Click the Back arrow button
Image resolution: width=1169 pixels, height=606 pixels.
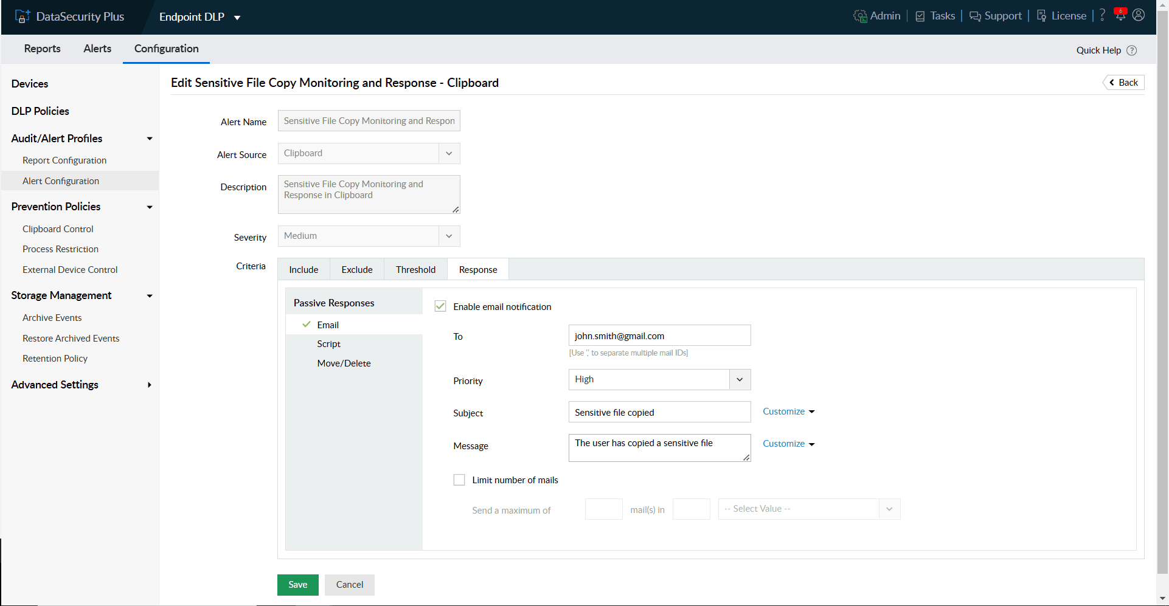point(1123,83)
